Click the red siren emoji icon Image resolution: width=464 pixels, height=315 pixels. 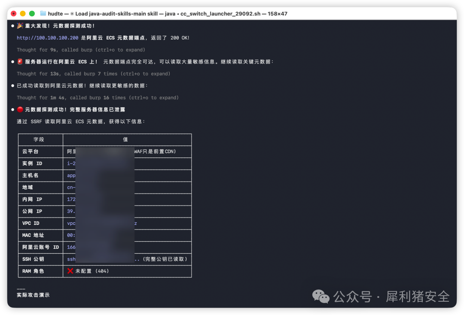(20, 61)
